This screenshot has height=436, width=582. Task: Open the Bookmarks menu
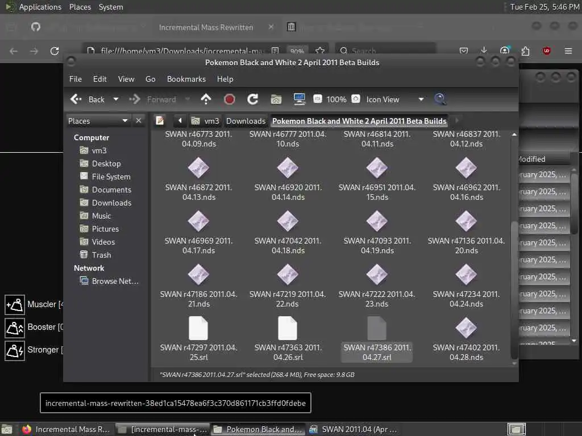coord(186,79)
